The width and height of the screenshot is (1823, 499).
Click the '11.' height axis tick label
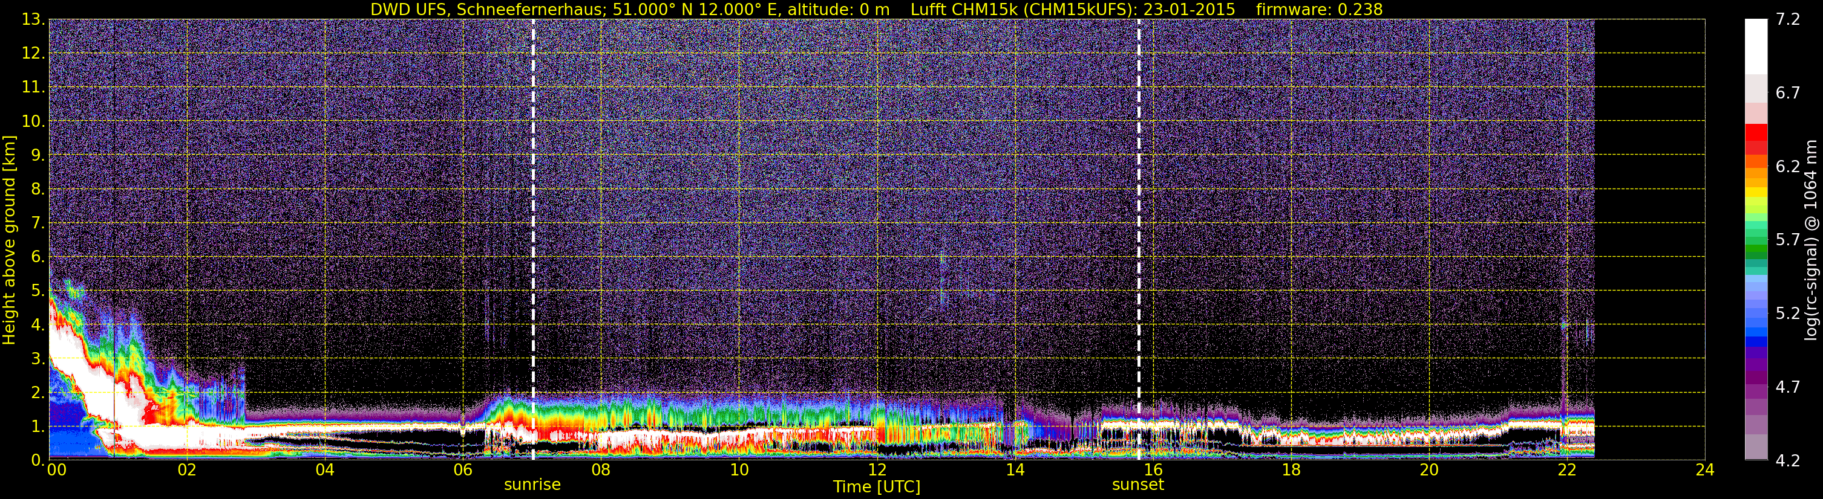coord(33,87)
